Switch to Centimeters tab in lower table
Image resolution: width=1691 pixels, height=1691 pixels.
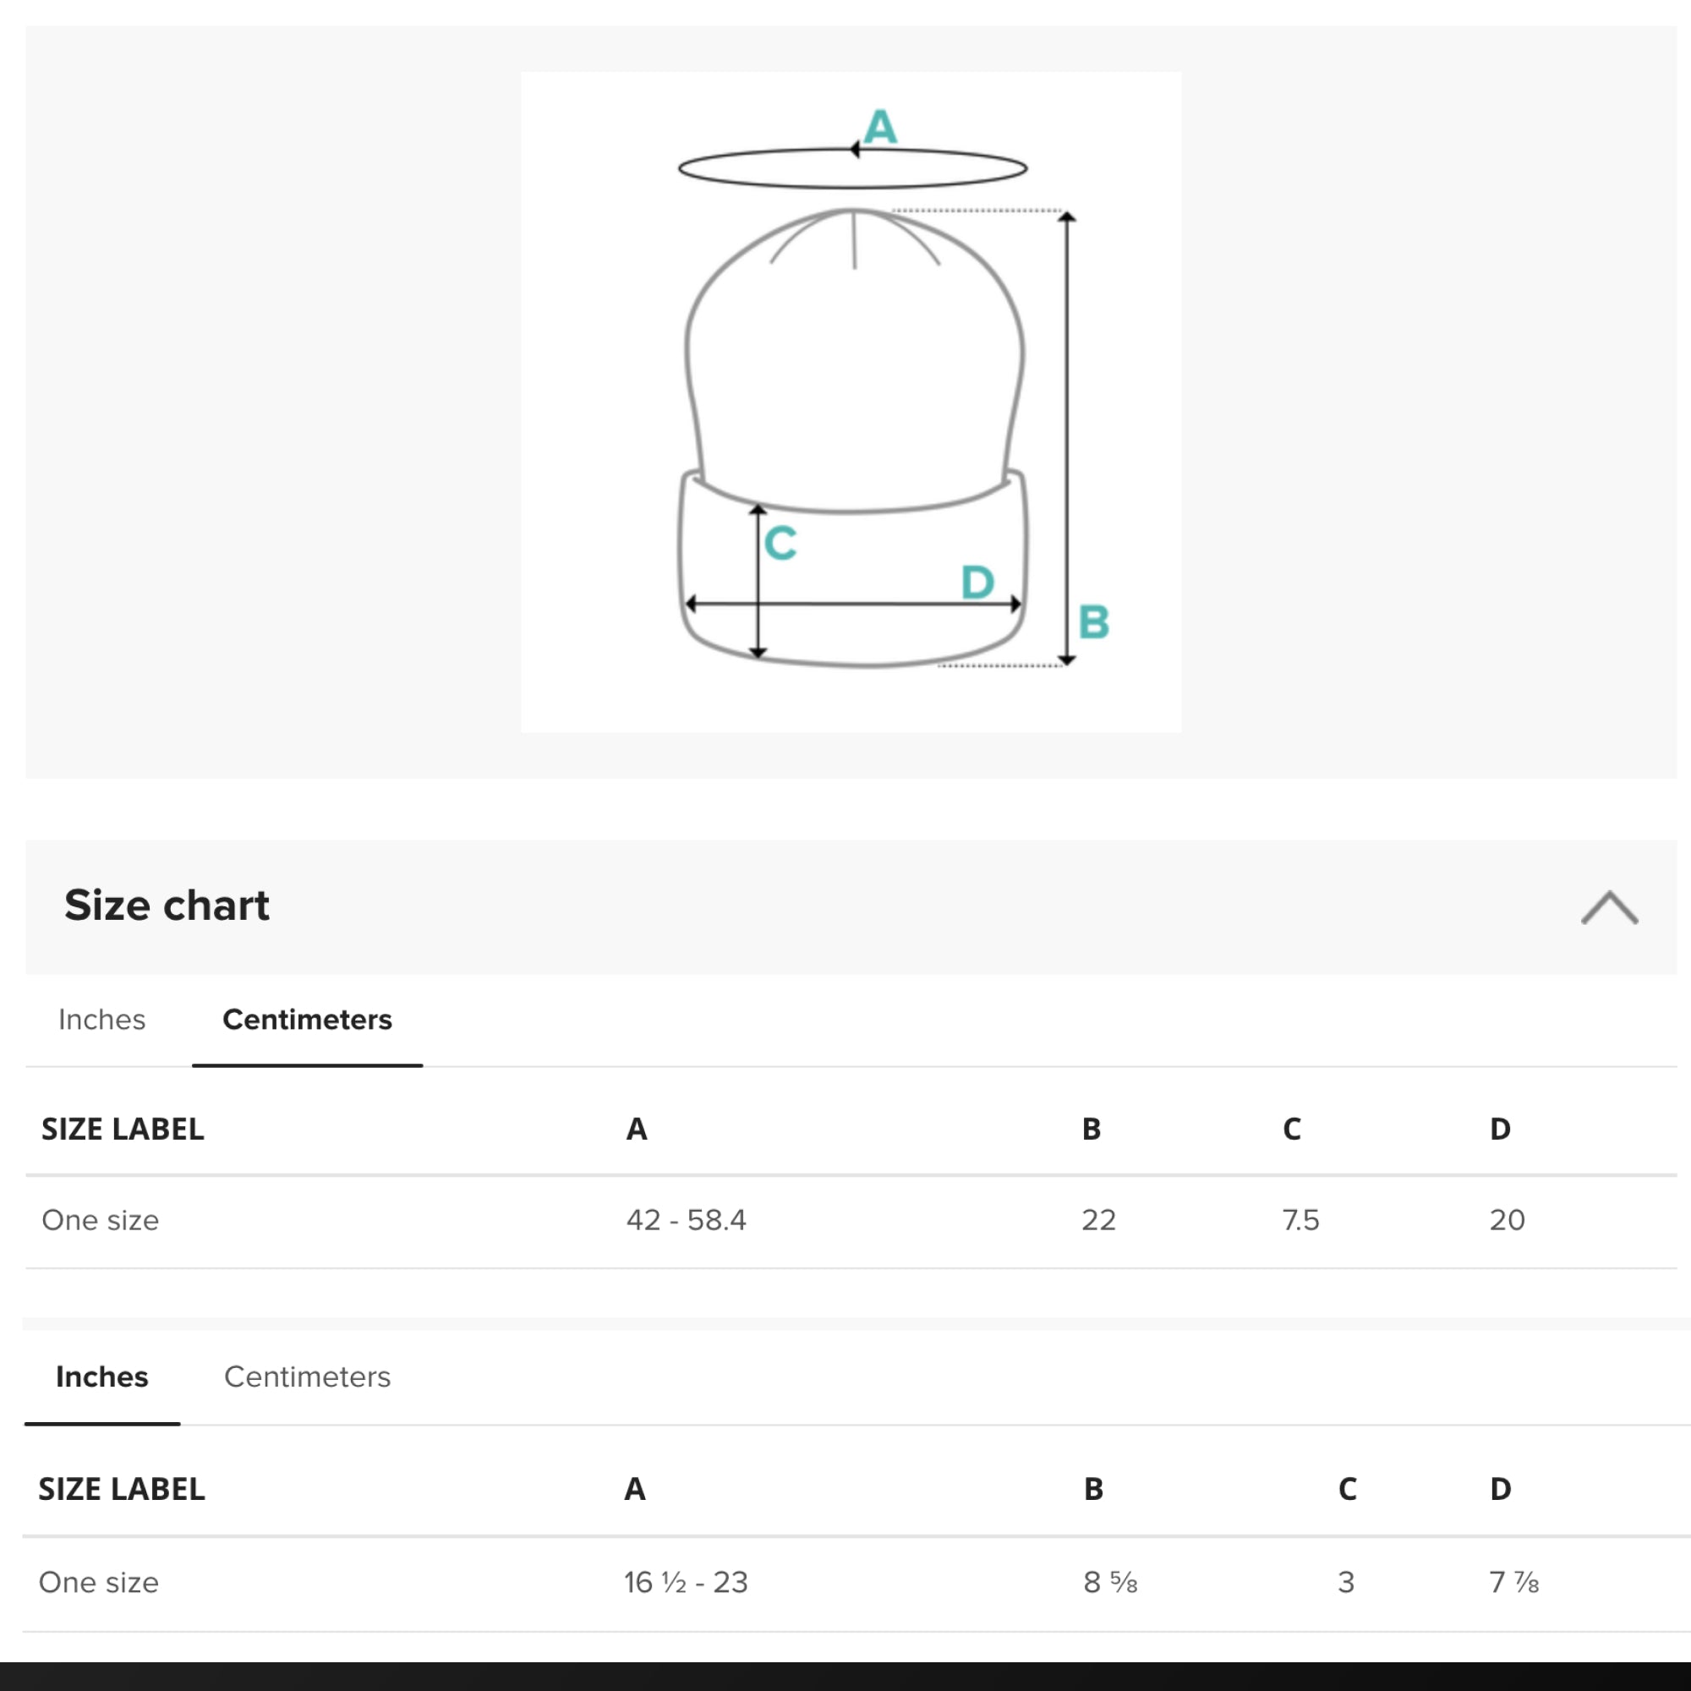[307, 1376]
